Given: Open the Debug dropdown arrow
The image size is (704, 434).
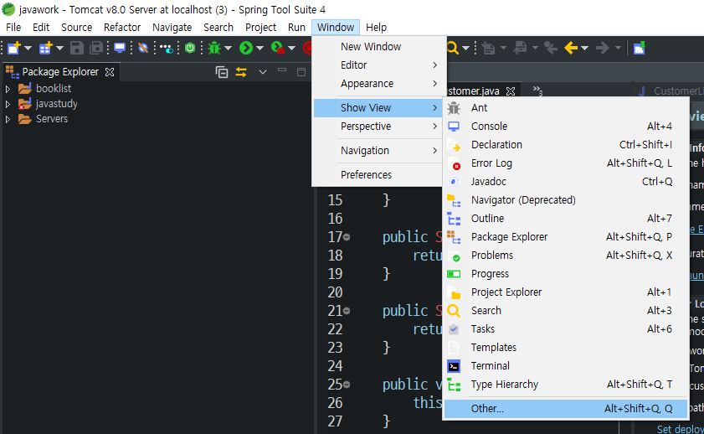Looking at the screenshot, I should coord(228,48).
